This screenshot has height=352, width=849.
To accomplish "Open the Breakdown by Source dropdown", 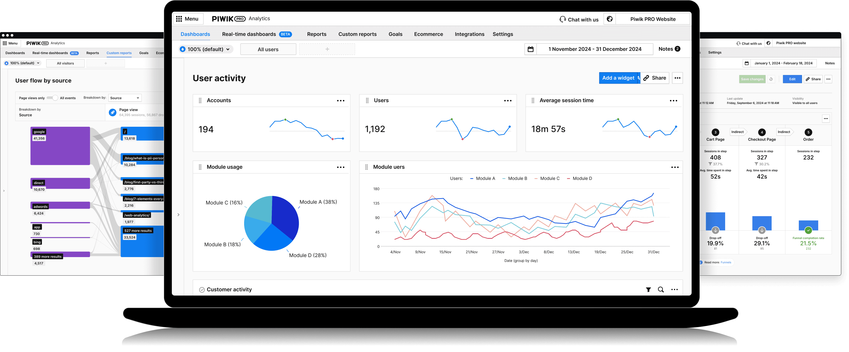I will click(x=125, y=98).
